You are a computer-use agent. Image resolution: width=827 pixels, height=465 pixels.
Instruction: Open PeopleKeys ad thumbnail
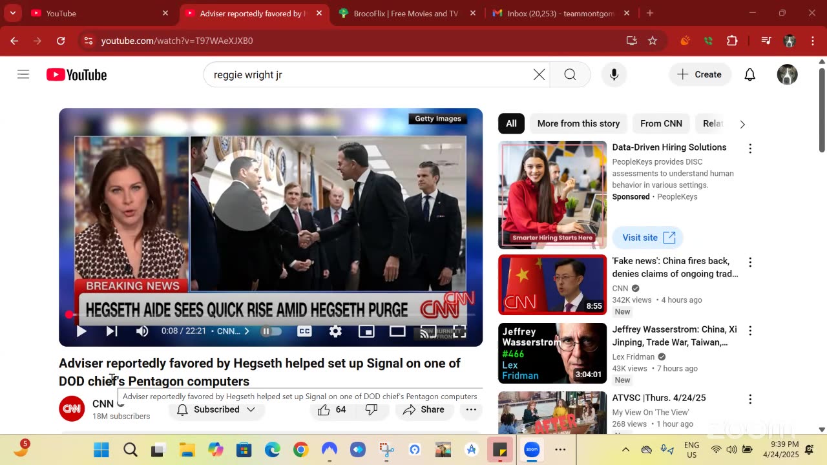[552, 195]
